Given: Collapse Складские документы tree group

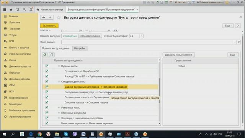Looking at the screenshot, I should coord(59,82).
